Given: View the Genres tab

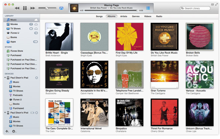Looking at the screenshot, I should point(136,16).
